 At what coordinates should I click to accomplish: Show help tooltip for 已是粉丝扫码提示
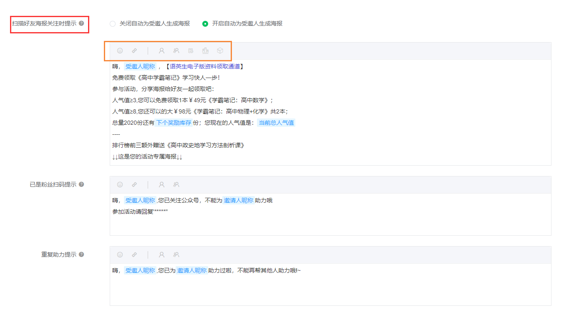point(81,184)
